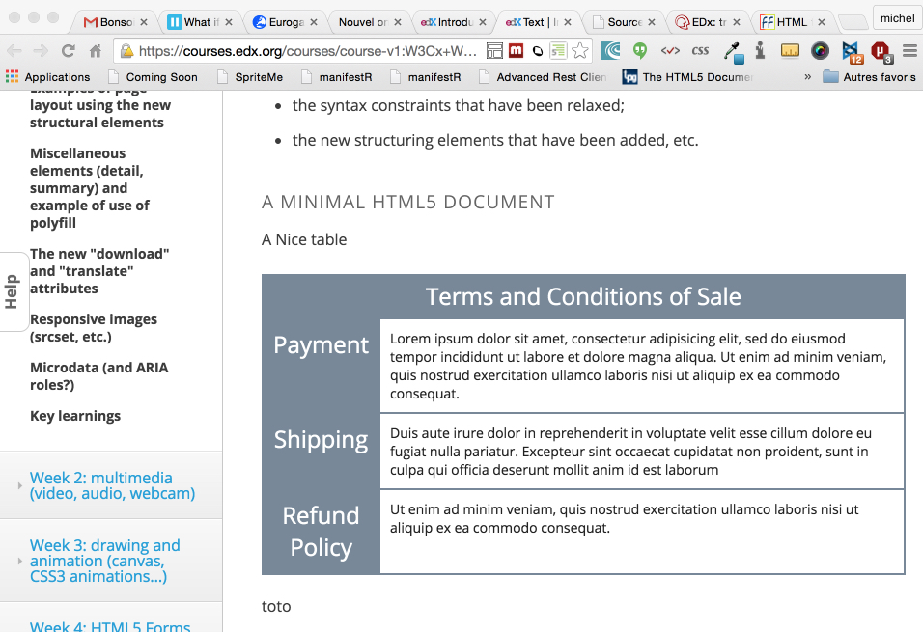Click the code validator </> extension icon
The image size is (923, 632).
click(x=670, y=51)
